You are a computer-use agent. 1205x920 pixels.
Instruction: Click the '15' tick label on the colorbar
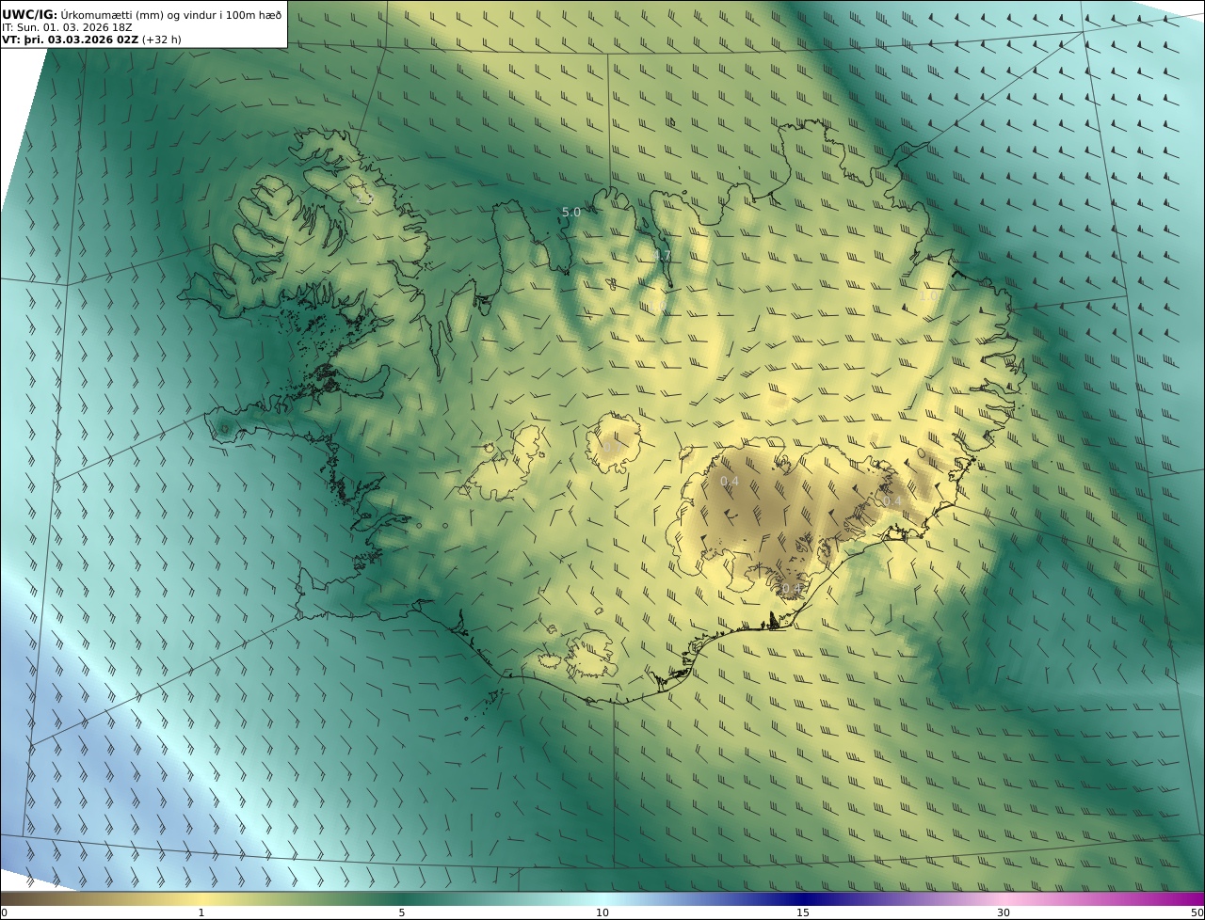click(x=803, y=912)
